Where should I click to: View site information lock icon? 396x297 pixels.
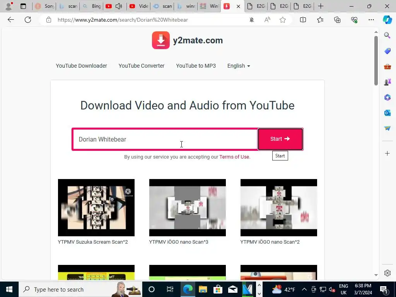pyautogui.click(x=49, y=20)
